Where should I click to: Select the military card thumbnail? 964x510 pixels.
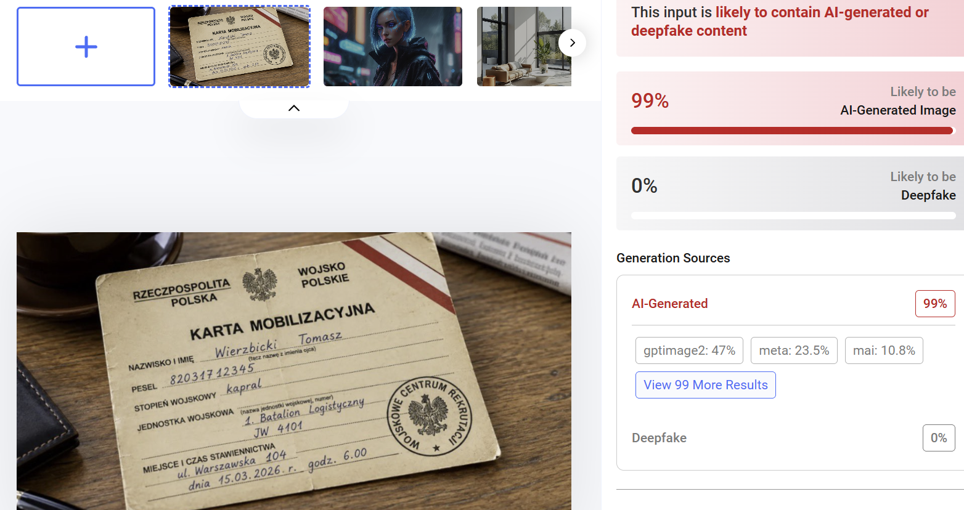[x=239, y=47]
